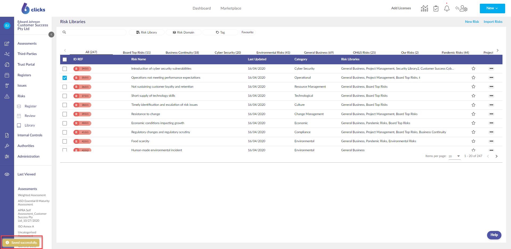Select the Authorities gavel icon
511x249 pixels.
point(7,146)
